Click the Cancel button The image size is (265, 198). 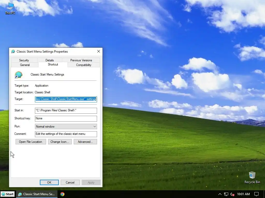70,183
